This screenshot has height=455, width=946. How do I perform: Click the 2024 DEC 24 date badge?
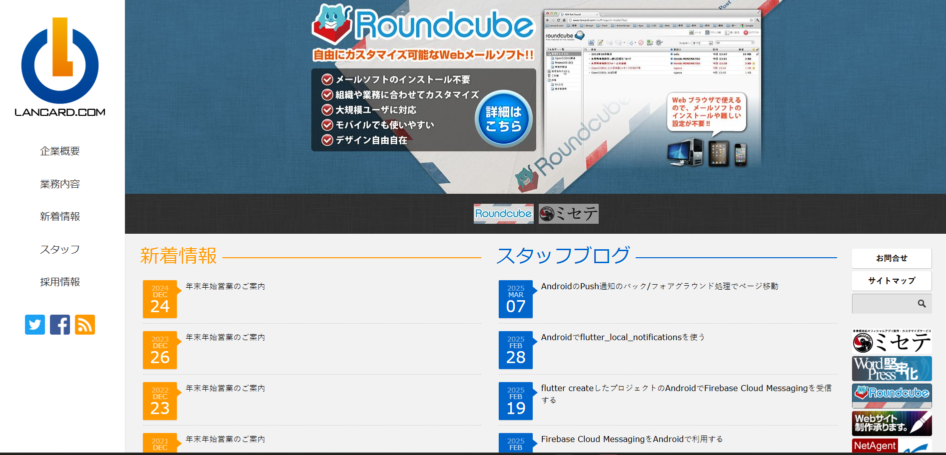(160, 299)
